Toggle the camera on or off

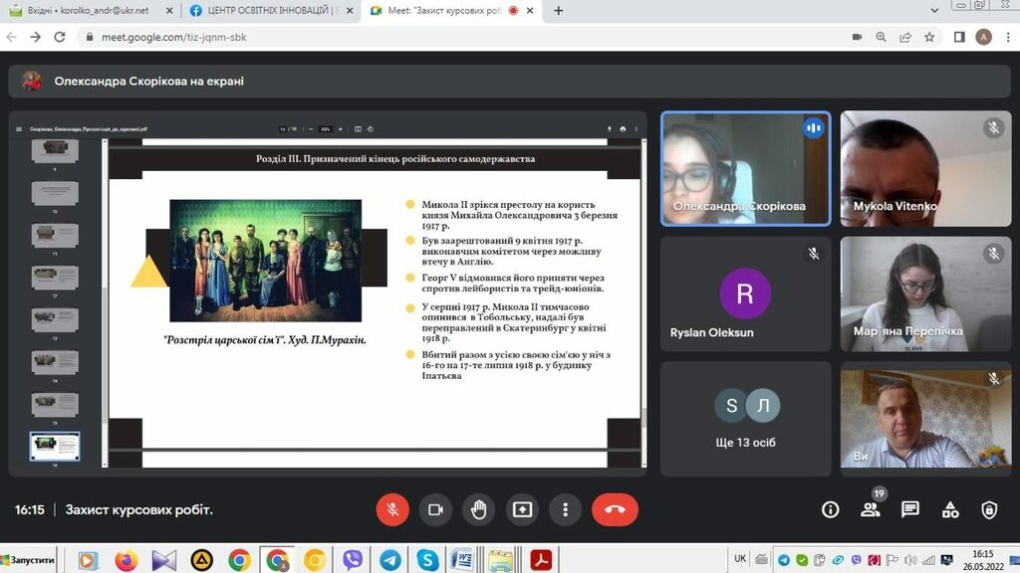[x=435, y=509]
